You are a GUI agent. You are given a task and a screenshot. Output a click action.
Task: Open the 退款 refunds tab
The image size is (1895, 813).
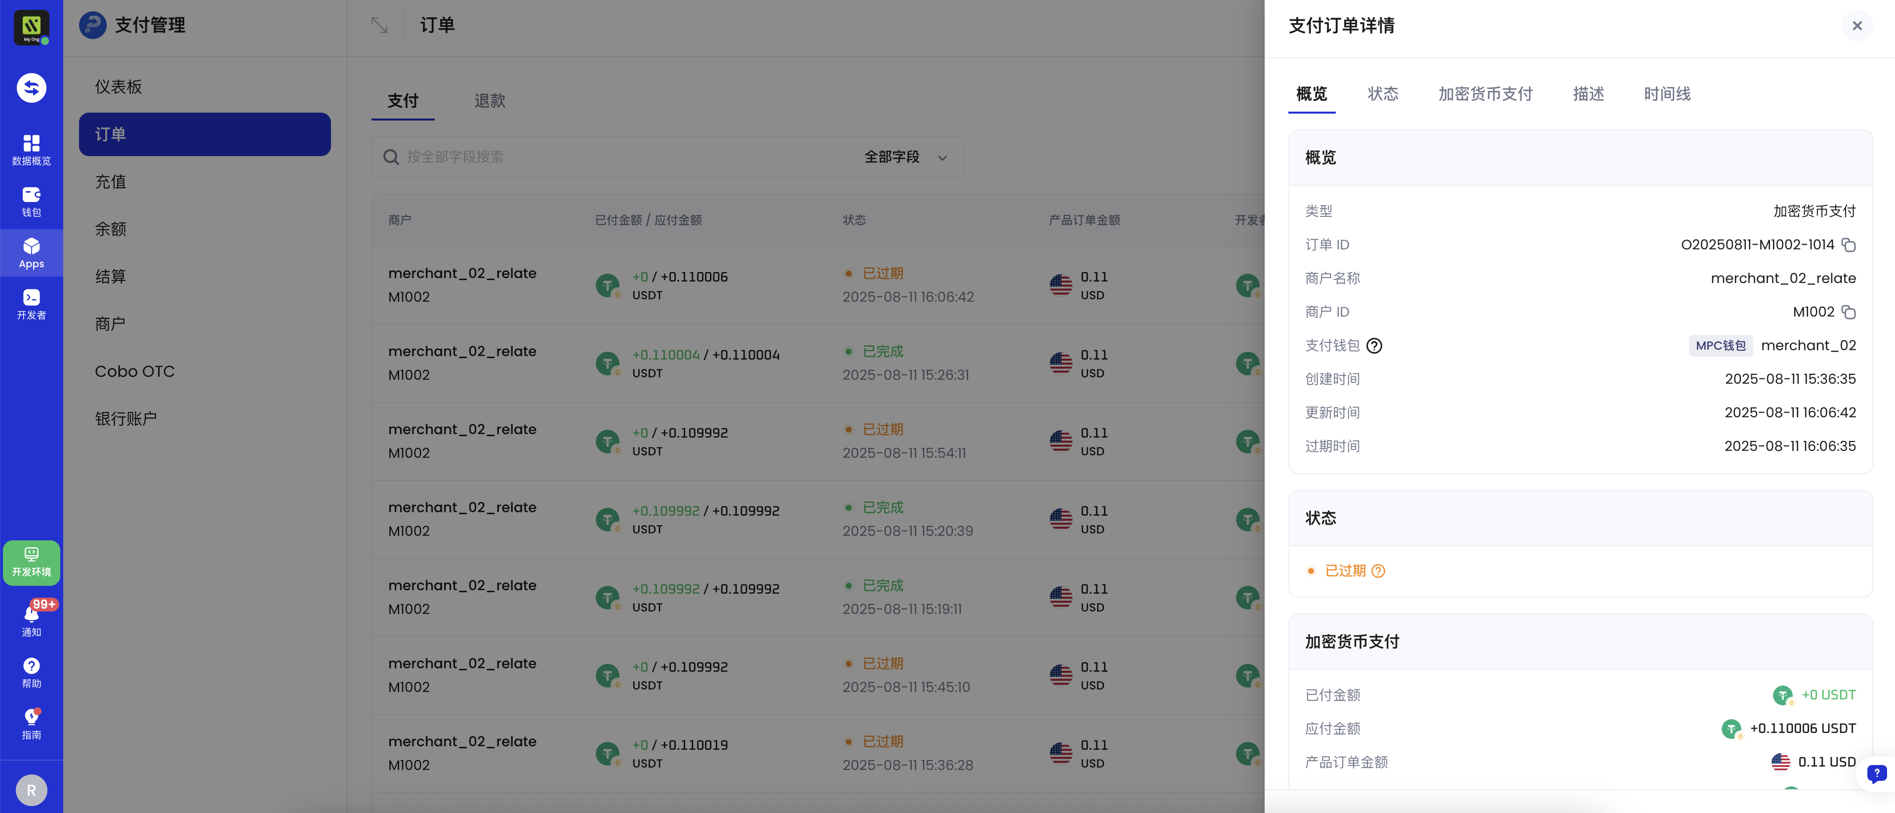(489, 101)
